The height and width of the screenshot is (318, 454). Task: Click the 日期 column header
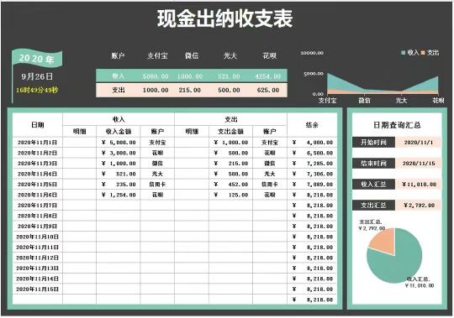click(38, 125)
